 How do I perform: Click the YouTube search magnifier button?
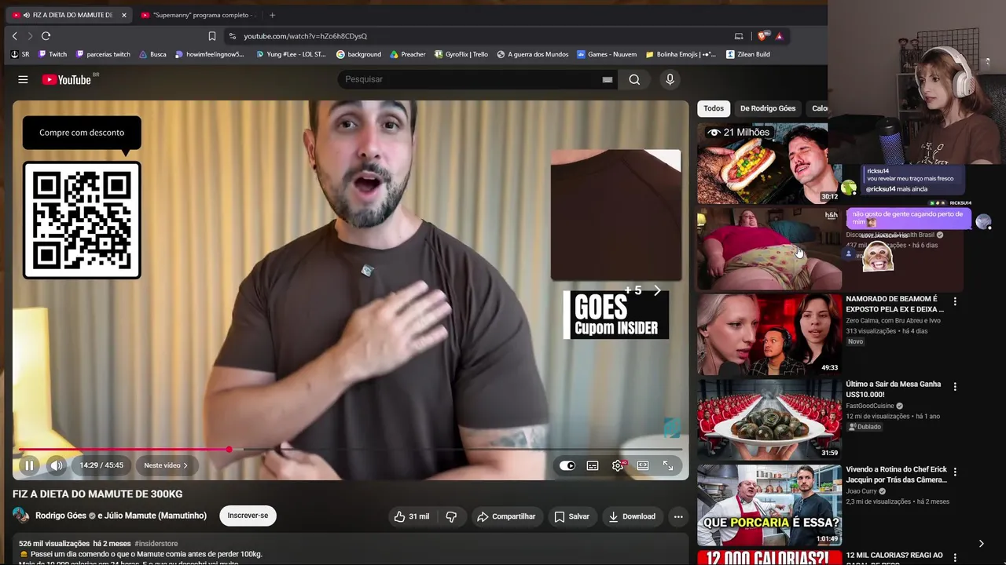[x=634, y=79]
